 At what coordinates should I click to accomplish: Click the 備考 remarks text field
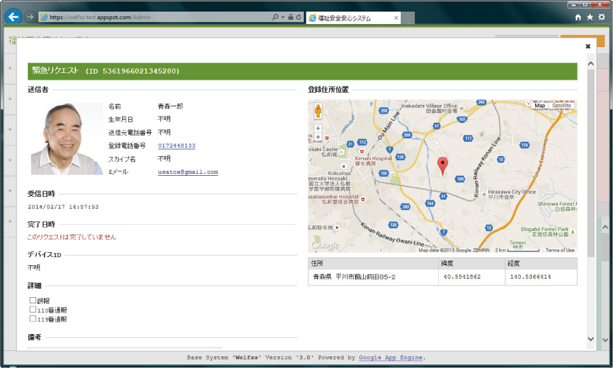coord(124,348)
